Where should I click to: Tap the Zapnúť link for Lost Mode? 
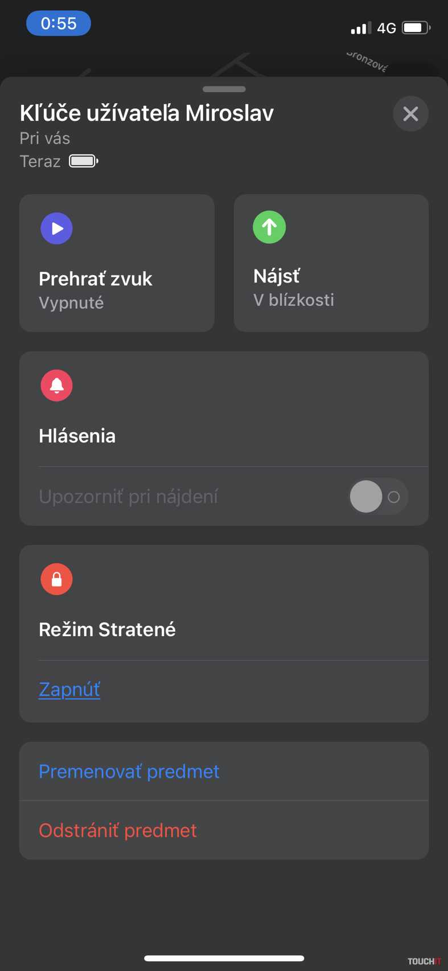pos(69,690)
